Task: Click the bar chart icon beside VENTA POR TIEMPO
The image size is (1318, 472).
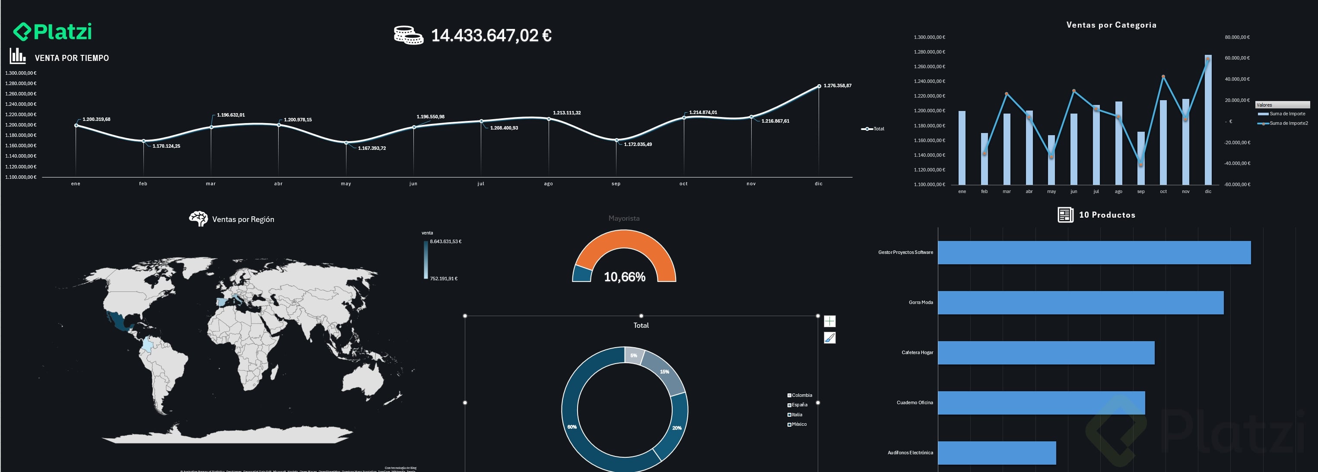Action: tap(17, 56)
